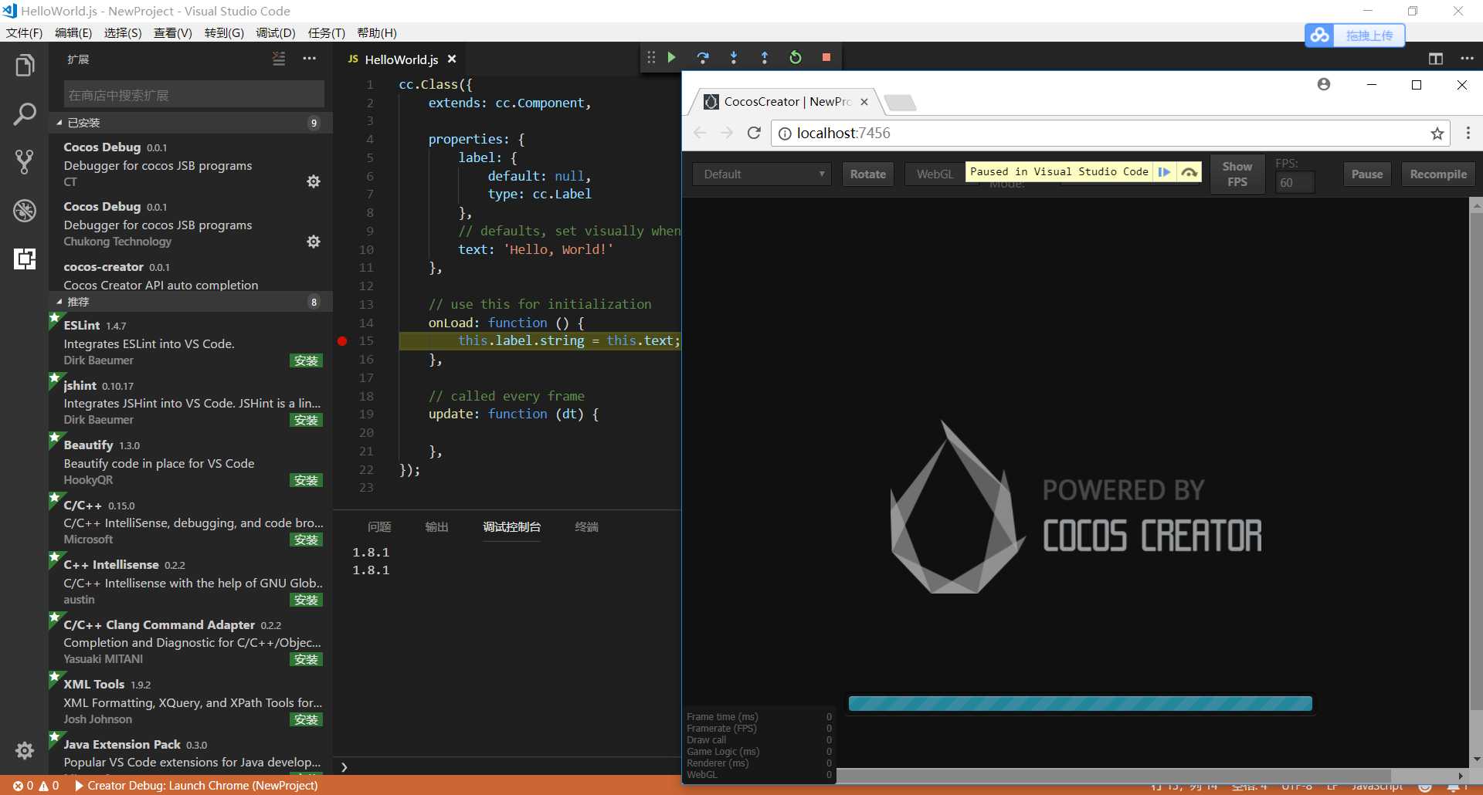Reload the Chrome page
Screen dimensions: 1483x795
click(x=754, y=133)
